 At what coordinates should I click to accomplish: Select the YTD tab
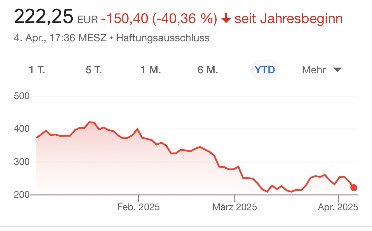[265, 70]
